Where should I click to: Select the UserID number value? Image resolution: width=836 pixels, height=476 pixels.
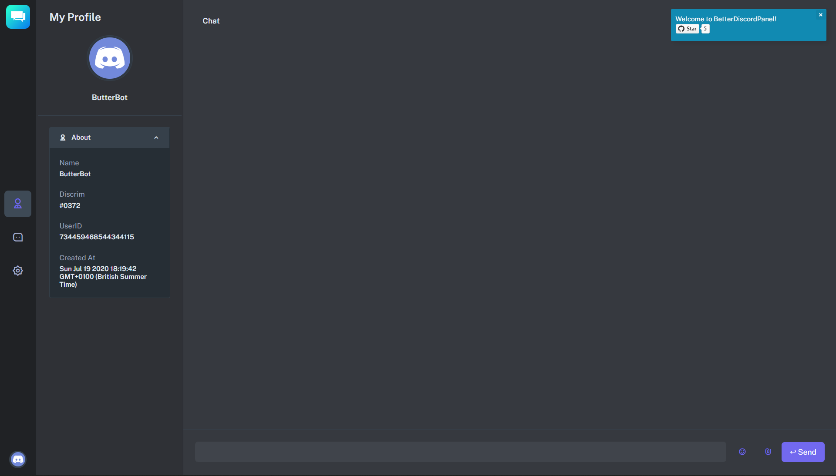point(97,237)
